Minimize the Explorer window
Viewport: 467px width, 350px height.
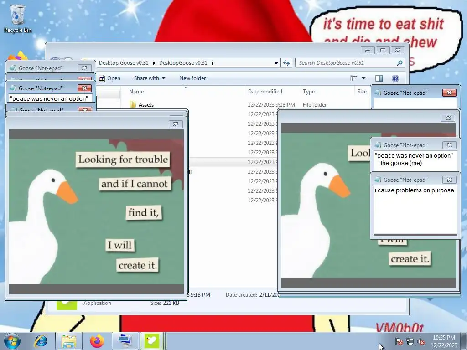(x=368, y=50)
